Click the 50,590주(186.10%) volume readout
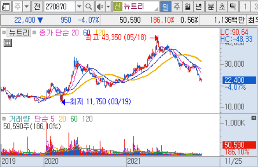 [x=32, y=126]
